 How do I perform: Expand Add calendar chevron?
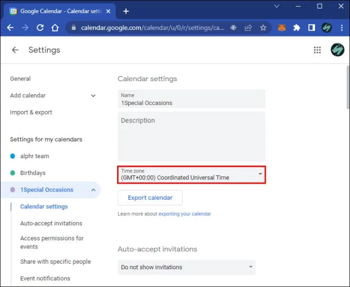coord(93,96)
